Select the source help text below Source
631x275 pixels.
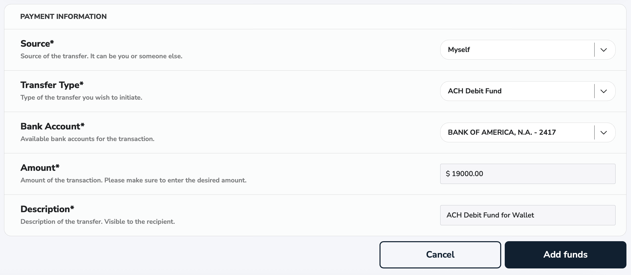(101, 56)
